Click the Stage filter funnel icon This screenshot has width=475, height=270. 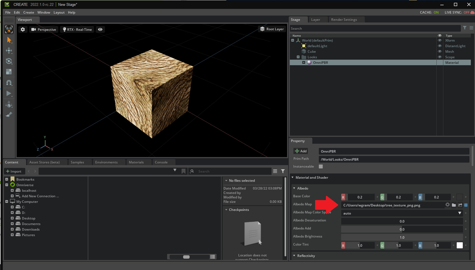(x=464, y=28)
